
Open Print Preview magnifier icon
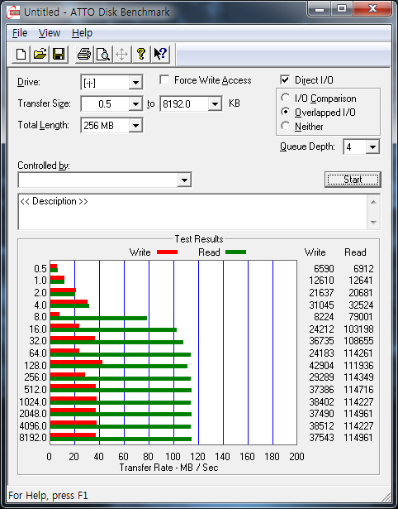pyautogui.click(x=103, y=55)
